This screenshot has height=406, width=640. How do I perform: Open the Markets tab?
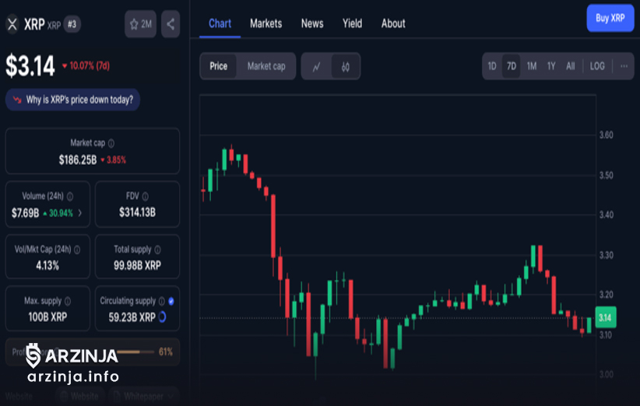point(265,23)
